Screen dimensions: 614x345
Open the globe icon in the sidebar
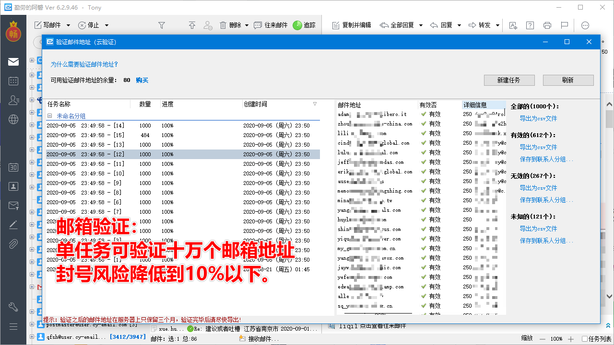(x=13, y=119)
